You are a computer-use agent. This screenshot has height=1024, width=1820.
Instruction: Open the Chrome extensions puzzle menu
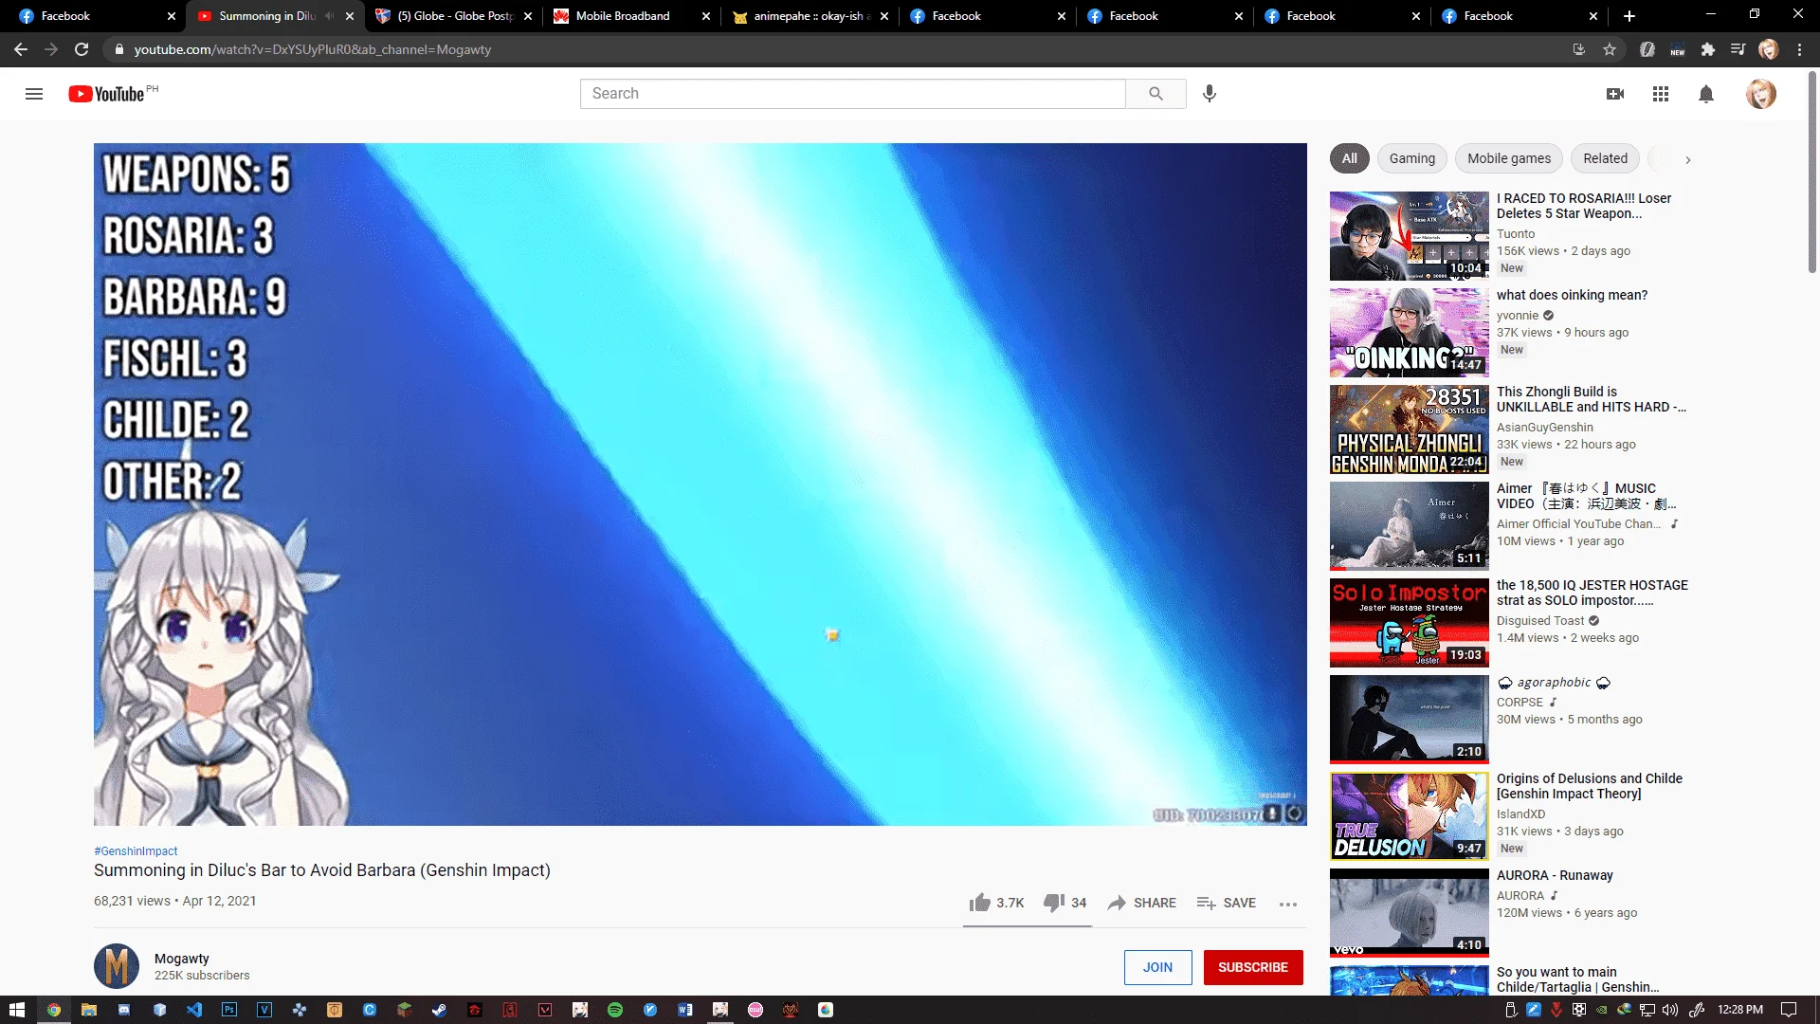tap(1708, 49)
